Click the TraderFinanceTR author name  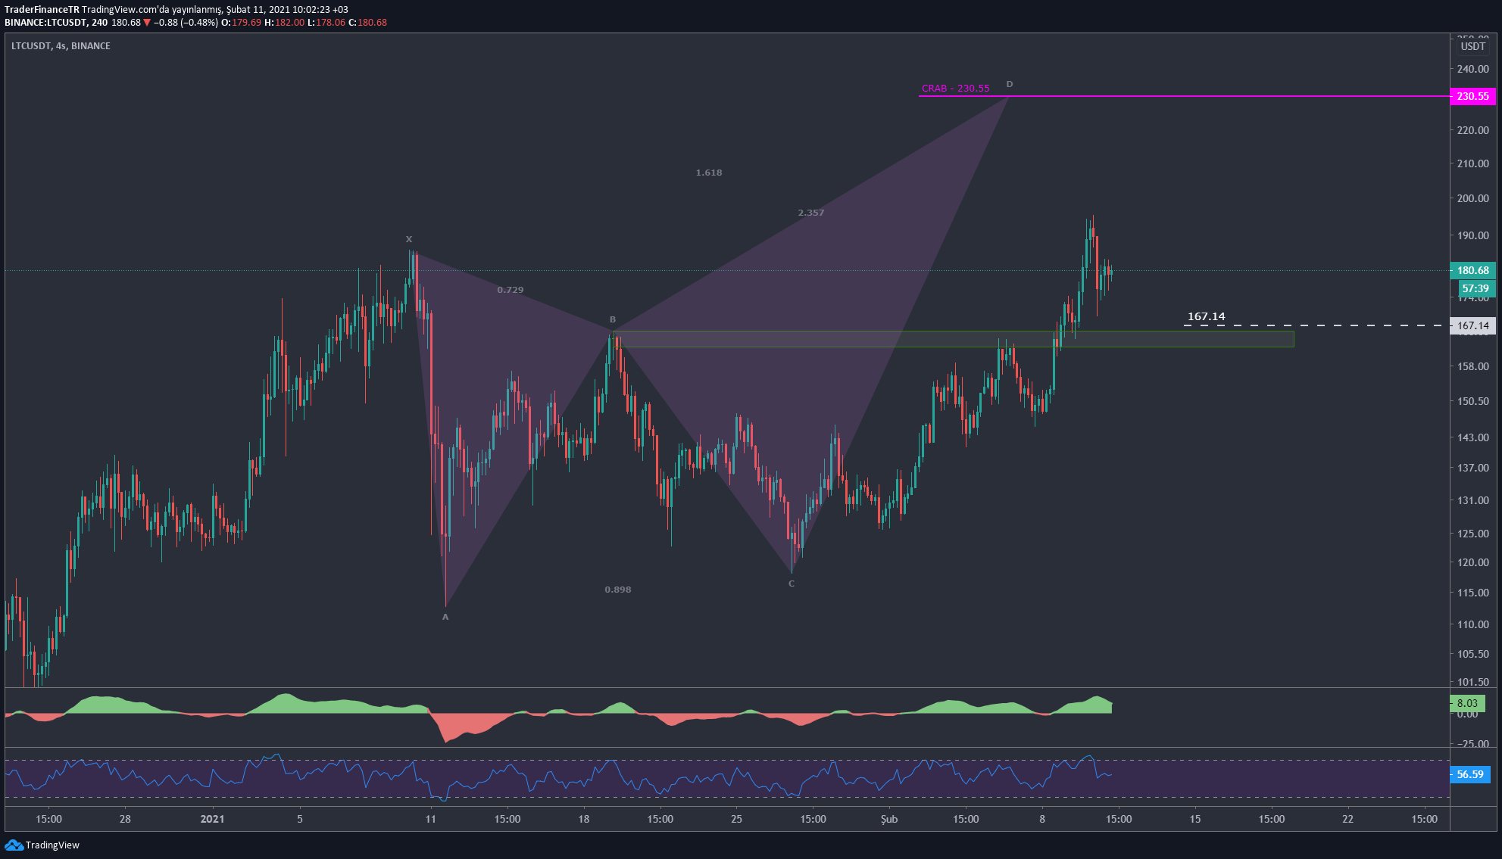pyautogui.click(x=41, y=10)
